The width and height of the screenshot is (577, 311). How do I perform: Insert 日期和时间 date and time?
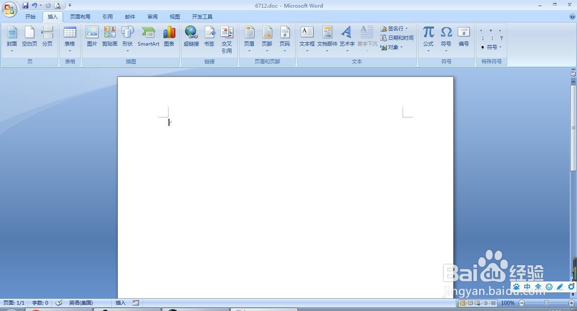tap(397, 38)
